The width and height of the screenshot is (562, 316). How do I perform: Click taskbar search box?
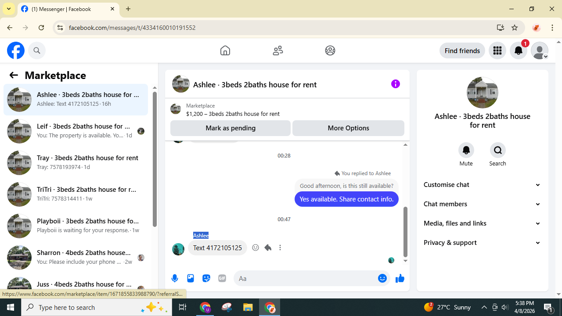[x=97, y=307]
